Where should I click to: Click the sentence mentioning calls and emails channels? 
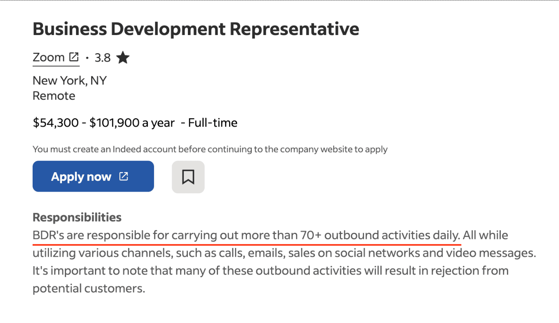pos(284,253)
